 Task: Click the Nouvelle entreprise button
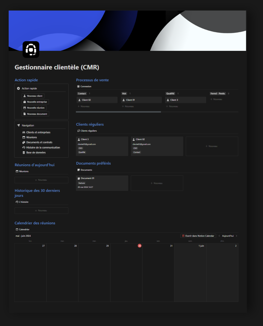pos(35,102)
